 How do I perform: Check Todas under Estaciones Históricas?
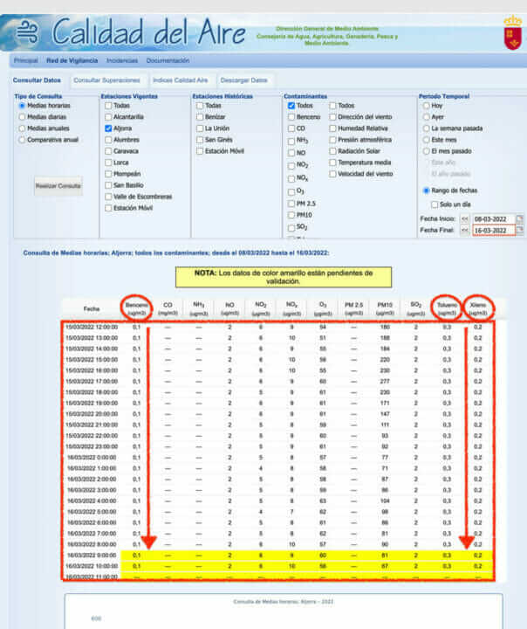point(200,106)
